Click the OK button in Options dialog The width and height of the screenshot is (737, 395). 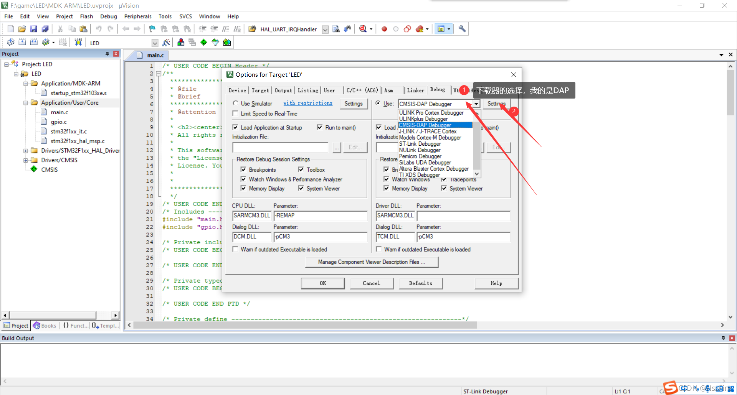point(323,283)
